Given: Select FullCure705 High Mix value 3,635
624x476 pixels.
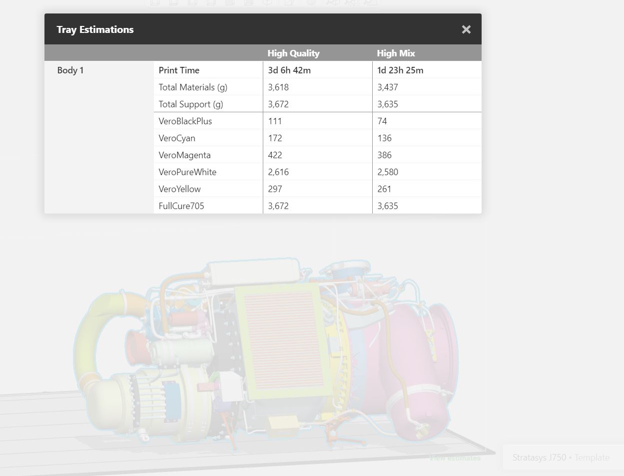Looking at the screenshot, I should click(x=388, y=206).
